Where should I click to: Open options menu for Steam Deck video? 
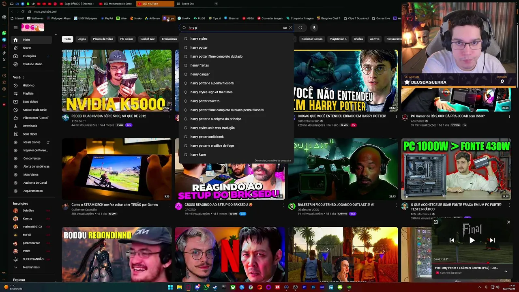[x=170, y=205]
